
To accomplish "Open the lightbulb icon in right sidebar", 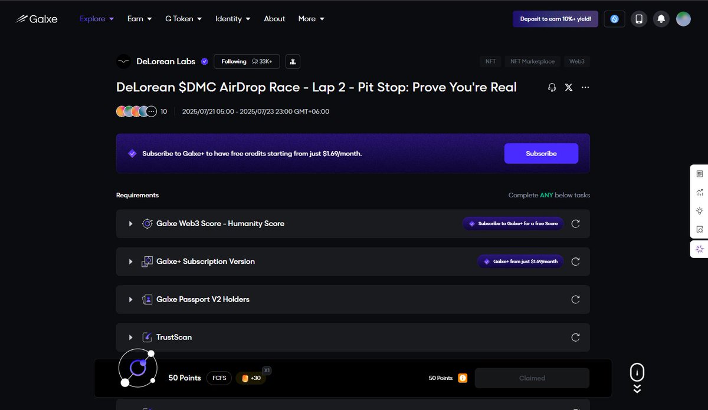I will click(x=700, y=211).
